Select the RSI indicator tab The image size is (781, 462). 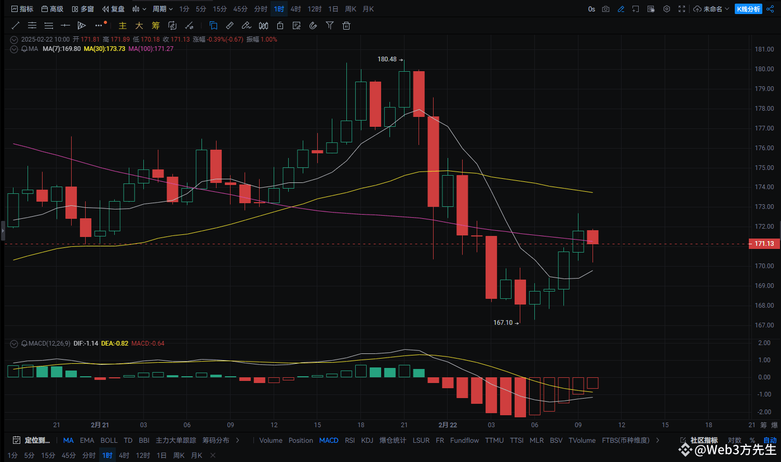point(350,440)
